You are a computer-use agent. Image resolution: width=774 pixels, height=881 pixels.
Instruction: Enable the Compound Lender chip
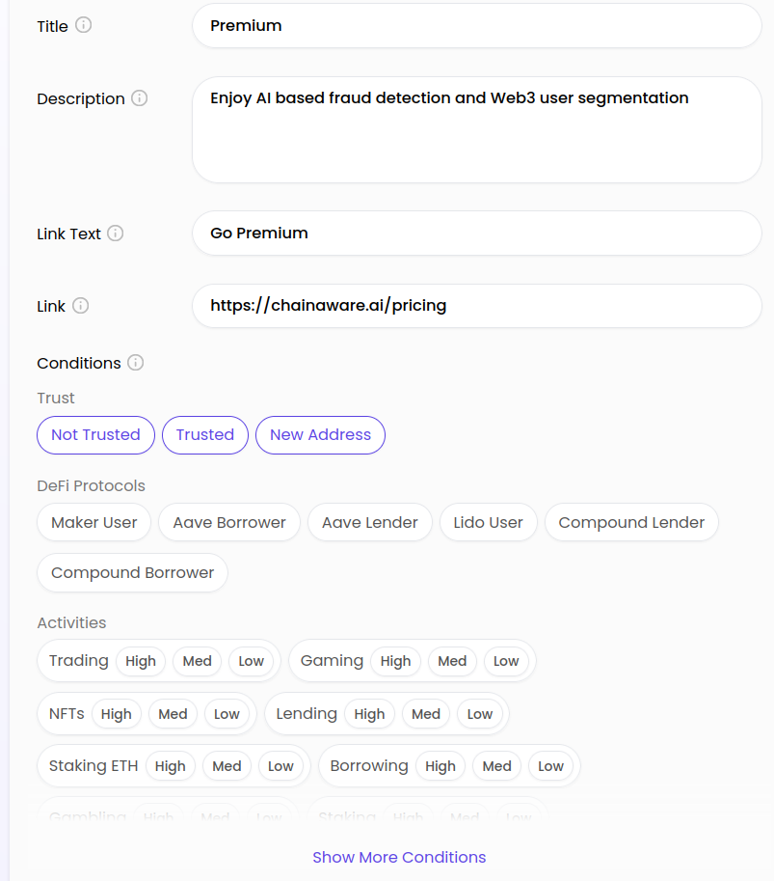tap(631, 523)
